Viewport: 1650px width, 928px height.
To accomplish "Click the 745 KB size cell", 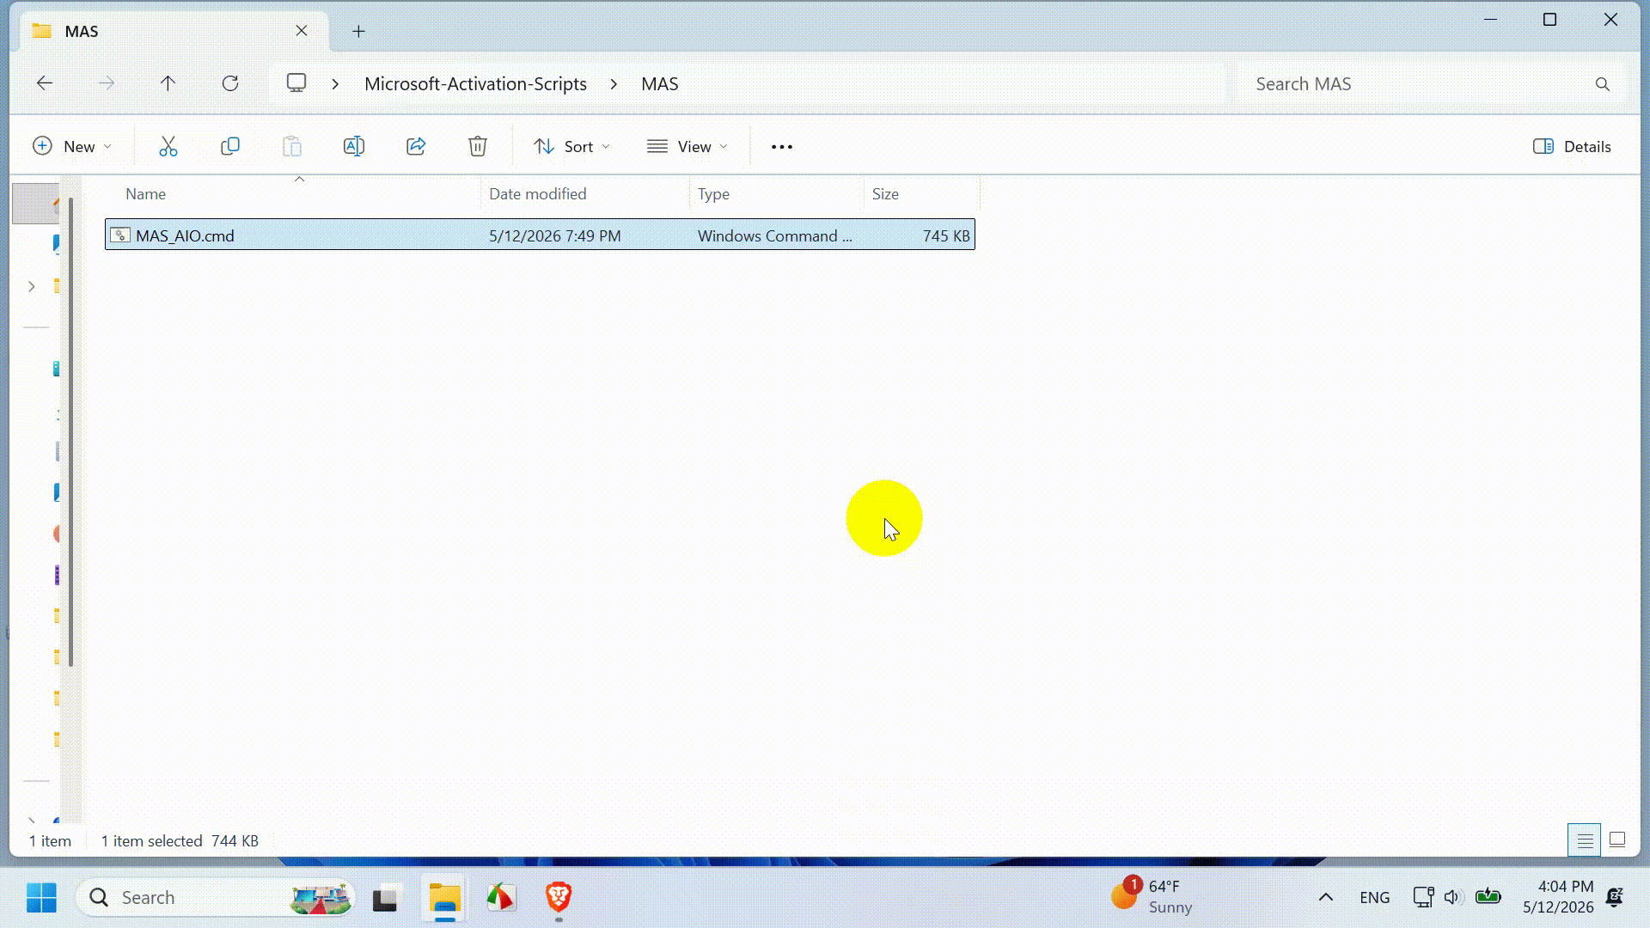I will (946, 235).
